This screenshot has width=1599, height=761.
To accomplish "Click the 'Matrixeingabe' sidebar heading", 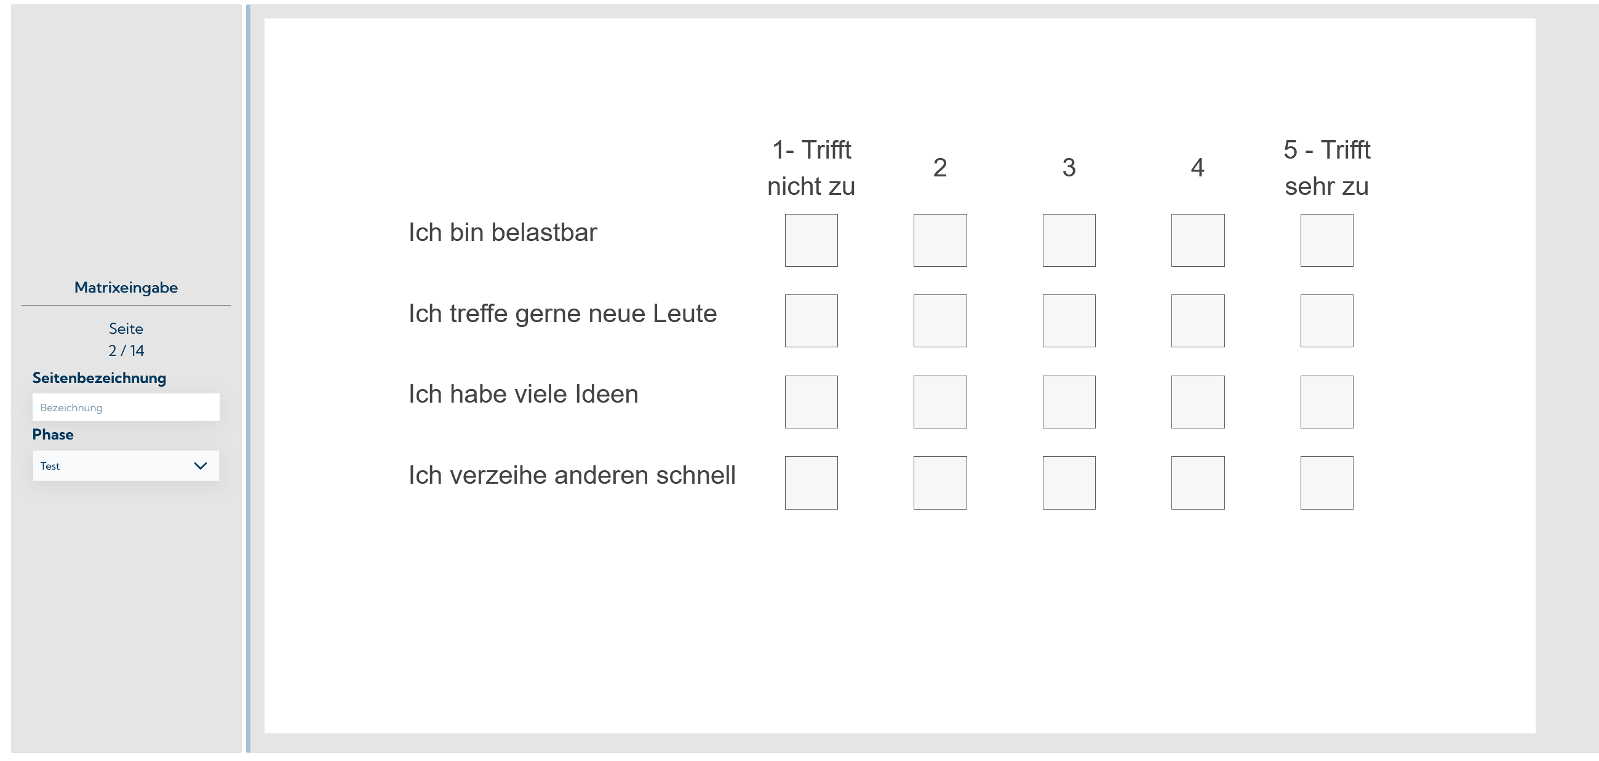I will point(126,287).
